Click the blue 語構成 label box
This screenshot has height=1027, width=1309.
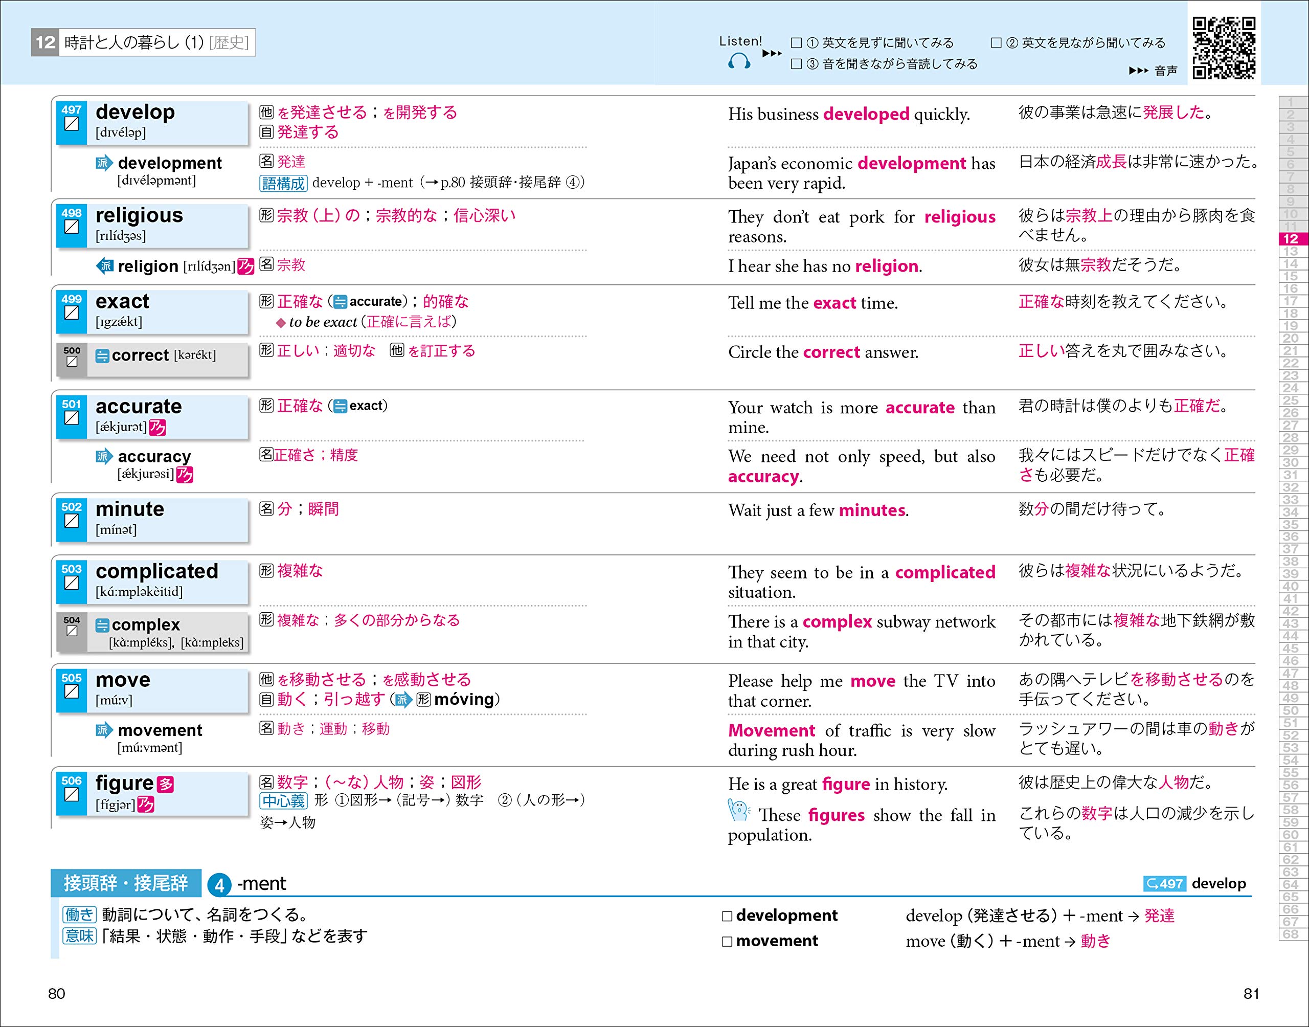(x=283, y=183)
